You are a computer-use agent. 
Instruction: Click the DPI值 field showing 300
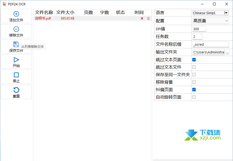click(x=199, y=29)
